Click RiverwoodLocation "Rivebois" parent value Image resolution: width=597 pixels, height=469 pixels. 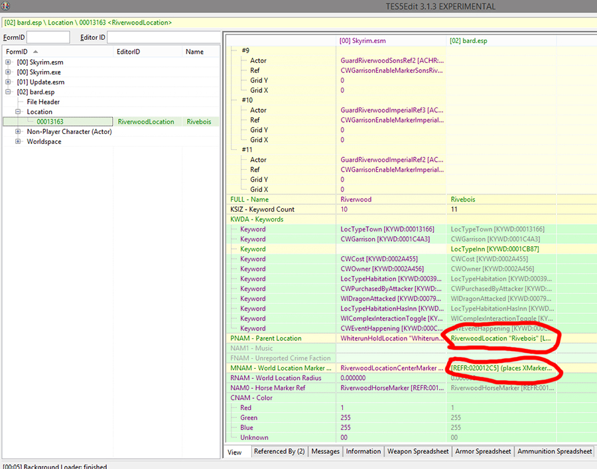point(501,338)
